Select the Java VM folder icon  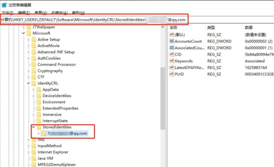(34, 158)
